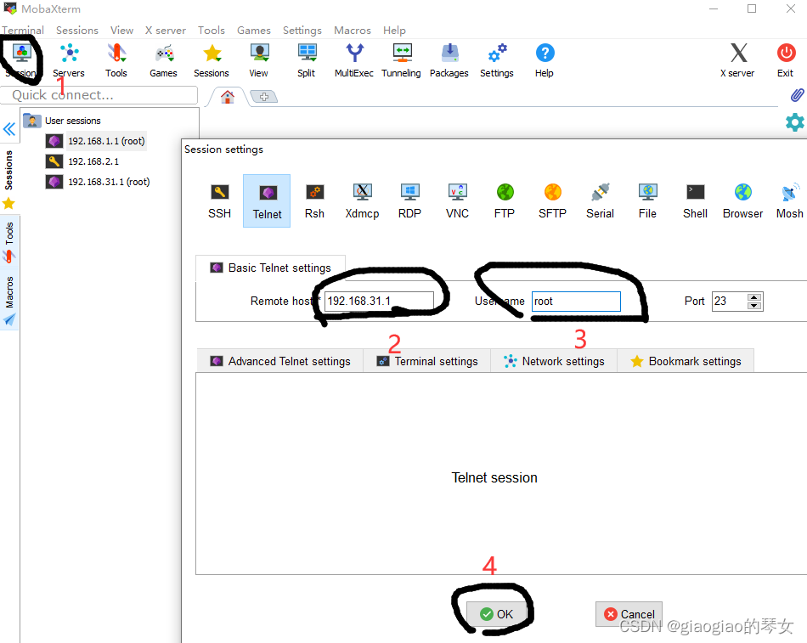Open the Help toolbar icon

(x=545, y=61)
